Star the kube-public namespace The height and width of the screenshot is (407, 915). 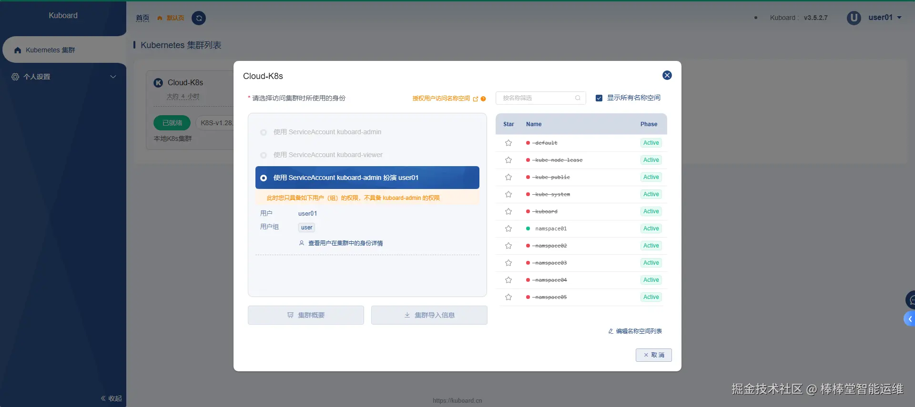point(508,177)
